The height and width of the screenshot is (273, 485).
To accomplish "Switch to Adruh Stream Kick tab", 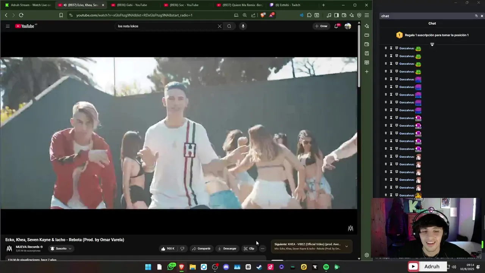I will point(28,5).
